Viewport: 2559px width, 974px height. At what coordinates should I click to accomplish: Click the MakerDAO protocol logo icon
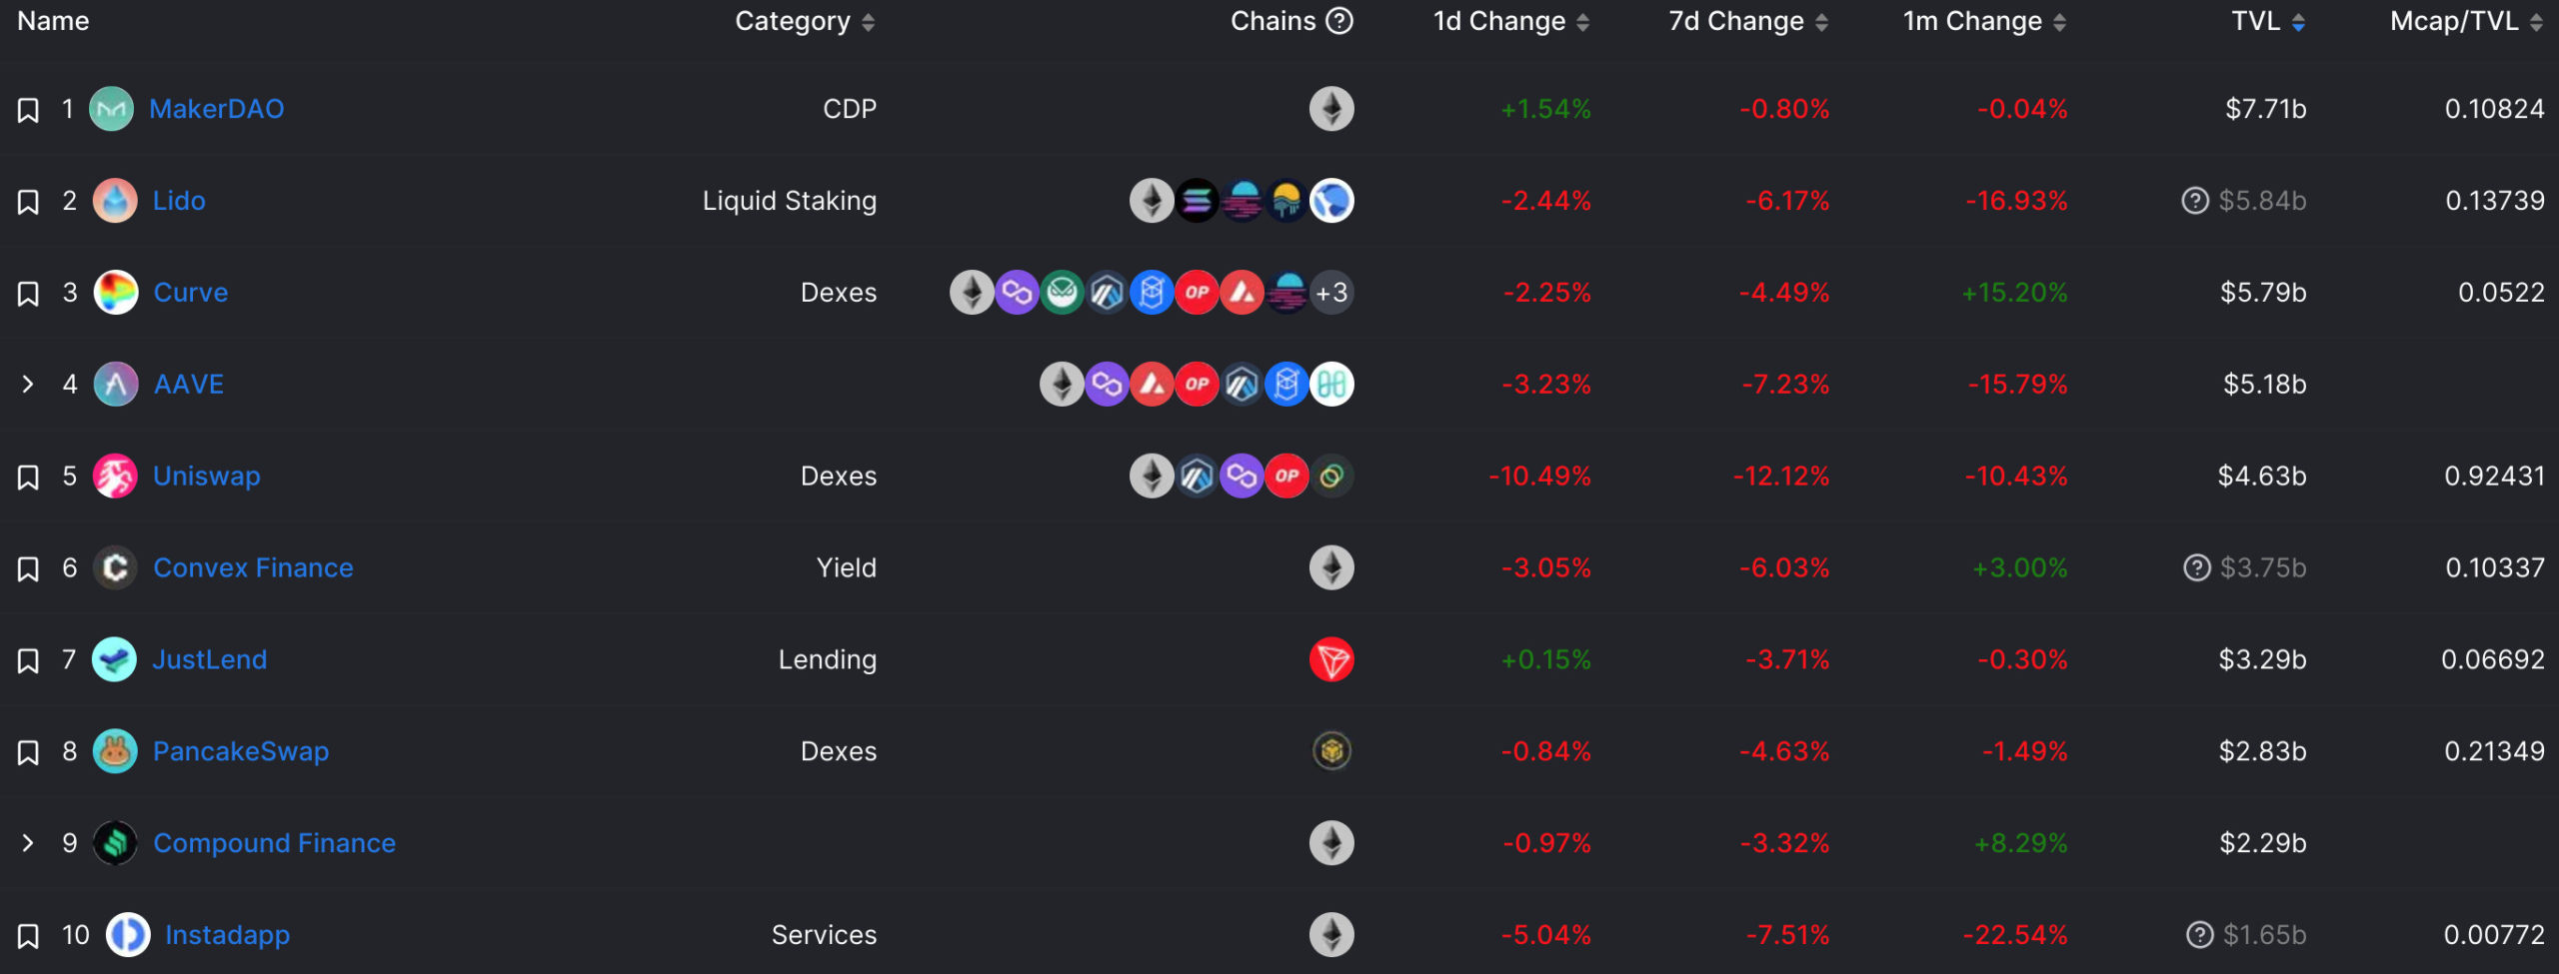[x=111, y=109]
